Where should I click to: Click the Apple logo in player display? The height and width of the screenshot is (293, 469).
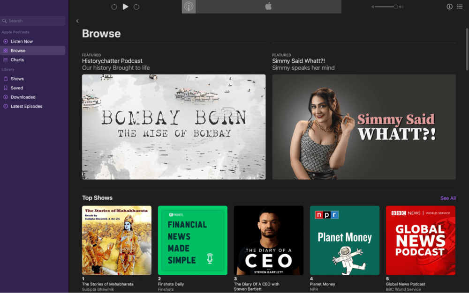[x=268, y=6]
